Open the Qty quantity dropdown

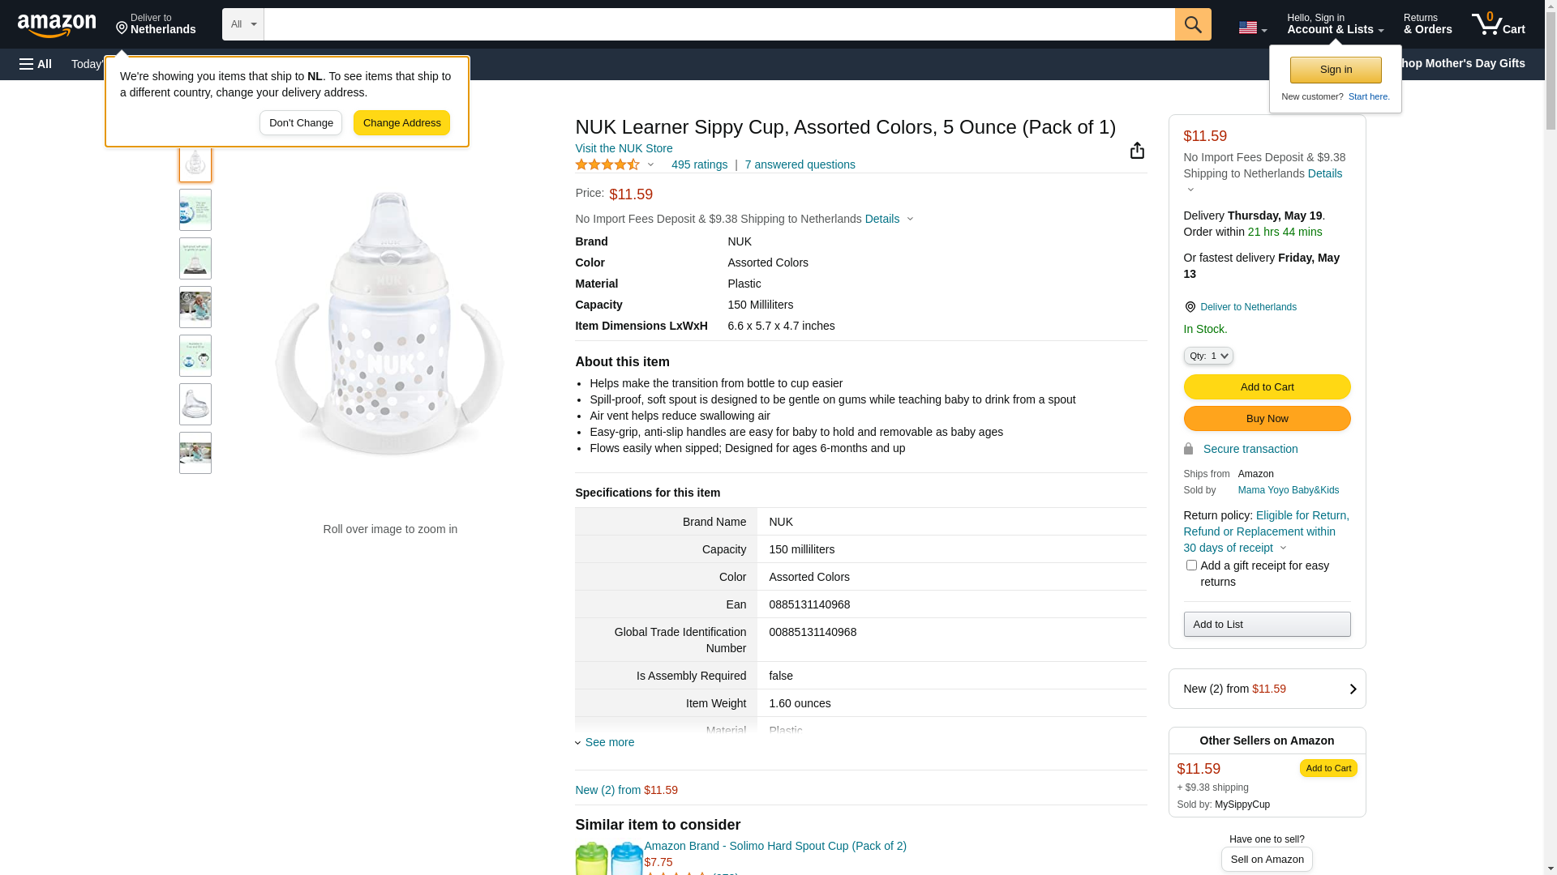[1208, 356]
